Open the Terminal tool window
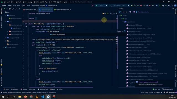Viewport: 177px width, 99px height. [24, 89]
